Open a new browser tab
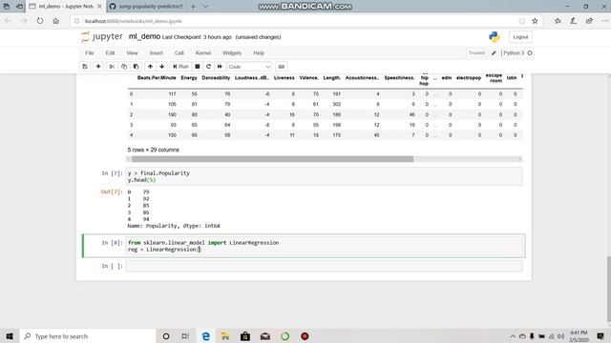The height and width of the screenshot is (343, 611). click(x=193, y=7)
